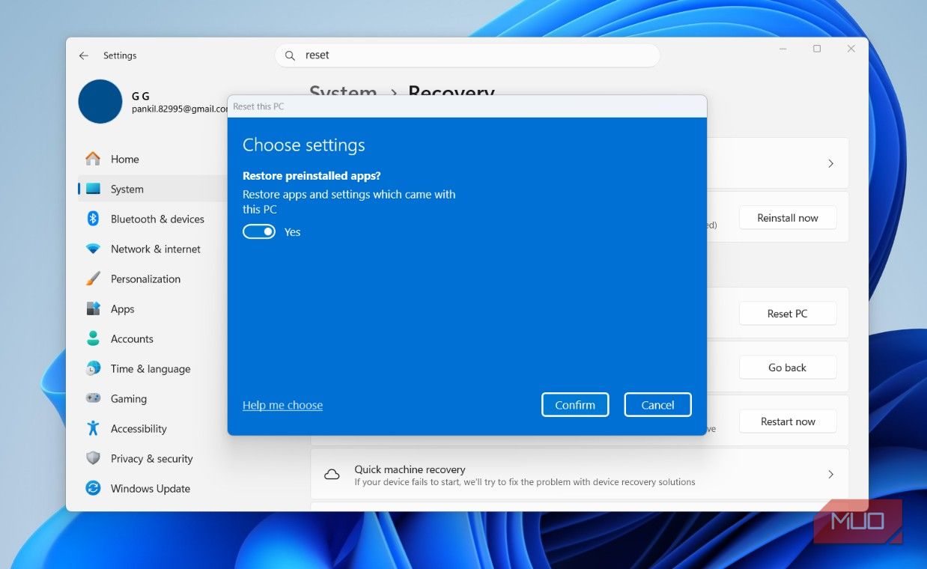Open the Gaming controller icon
The width and height of the screenshot is (927, 569).
93,398
